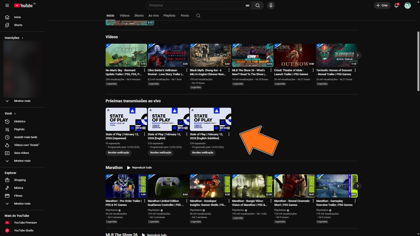
Task: Open the hamburger guide menu
Action: pos(7,6)
